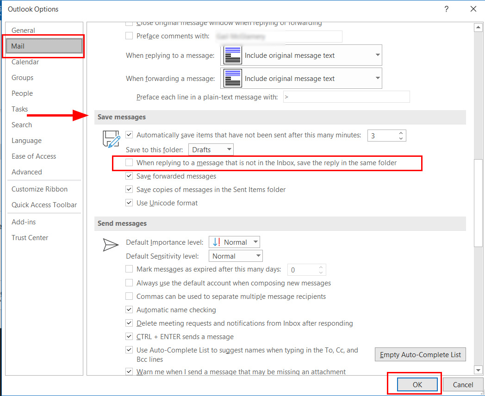Enable the Preface comments with checkbox

pyautogui.click(x=130, y=36)
